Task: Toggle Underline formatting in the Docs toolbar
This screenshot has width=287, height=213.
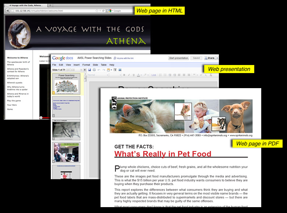Action: (x=134, y=75)
